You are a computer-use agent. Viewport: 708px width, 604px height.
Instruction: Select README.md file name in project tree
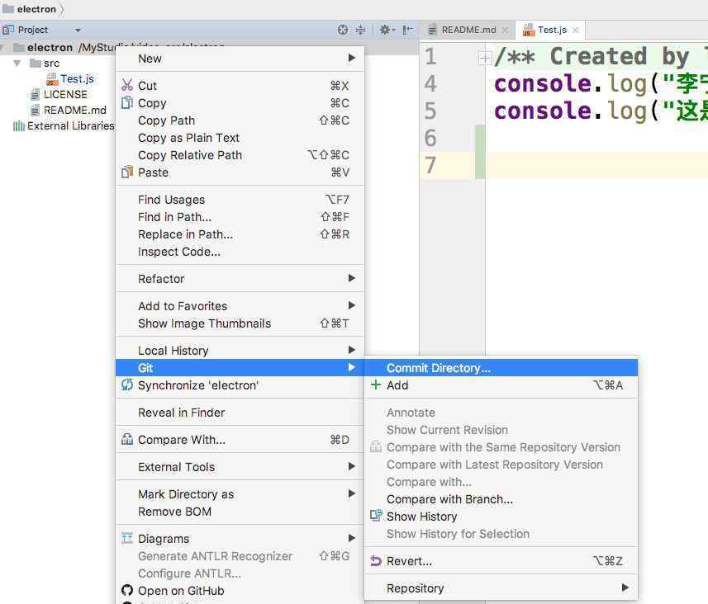74,111
